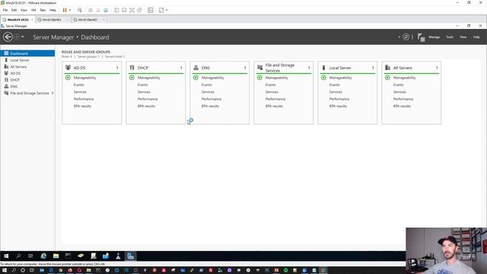The height and width of the screenshot is (274, 487).
Task: Take a snapshot with the clock toolbar icon
Action: [x=91, y=10]
